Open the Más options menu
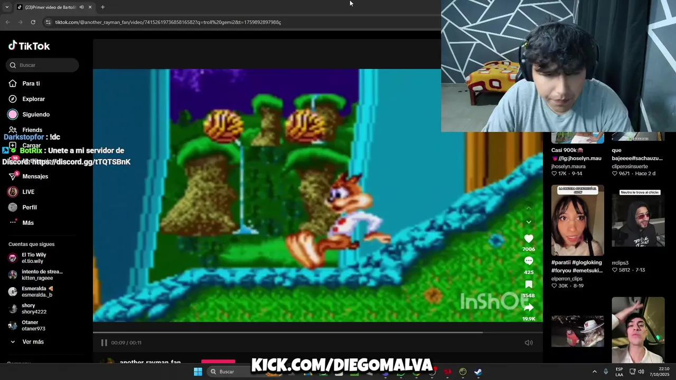This screenshot has width=676, height=380. coord(28,223)
